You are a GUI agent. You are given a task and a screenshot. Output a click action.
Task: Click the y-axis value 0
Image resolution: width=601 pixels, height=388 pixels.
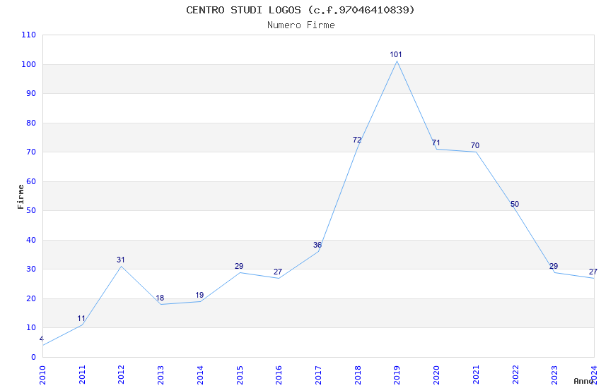coord(34,357)
